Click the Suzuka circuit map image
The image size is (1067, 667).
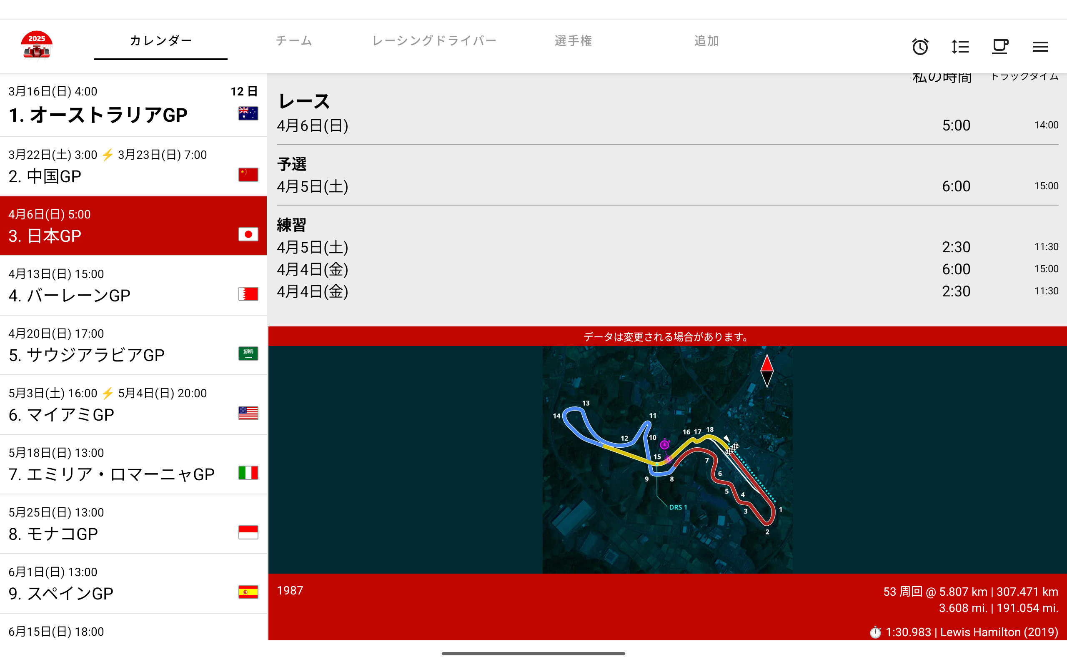667,460
